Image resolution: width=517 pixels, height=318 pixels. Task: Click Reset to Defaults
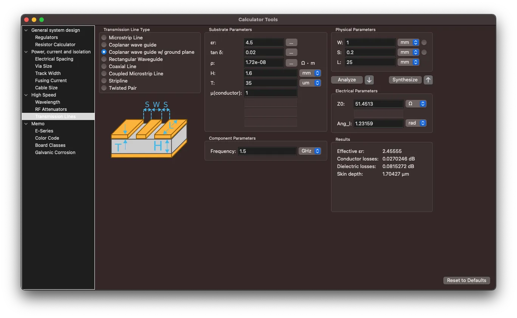(466, 281)
